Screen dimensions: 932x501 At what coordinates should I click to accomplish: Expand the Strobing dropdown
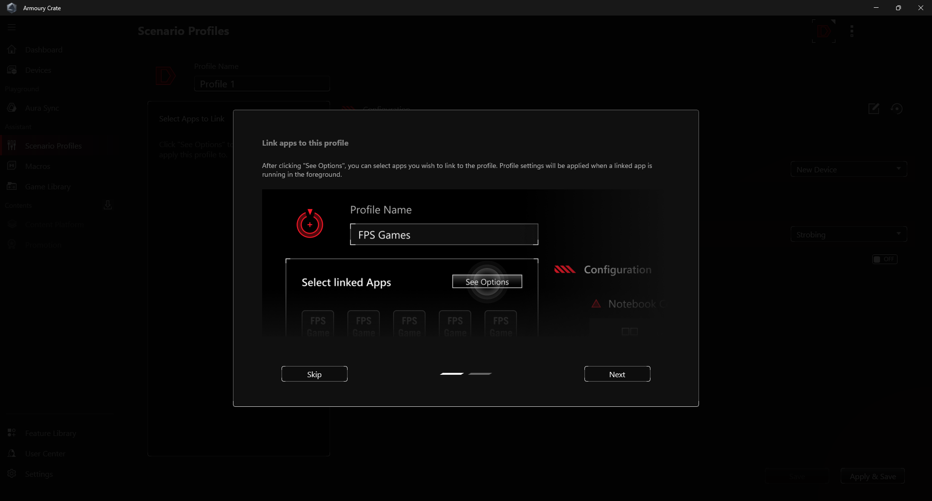pyautogui.click(x=849, y=234)
